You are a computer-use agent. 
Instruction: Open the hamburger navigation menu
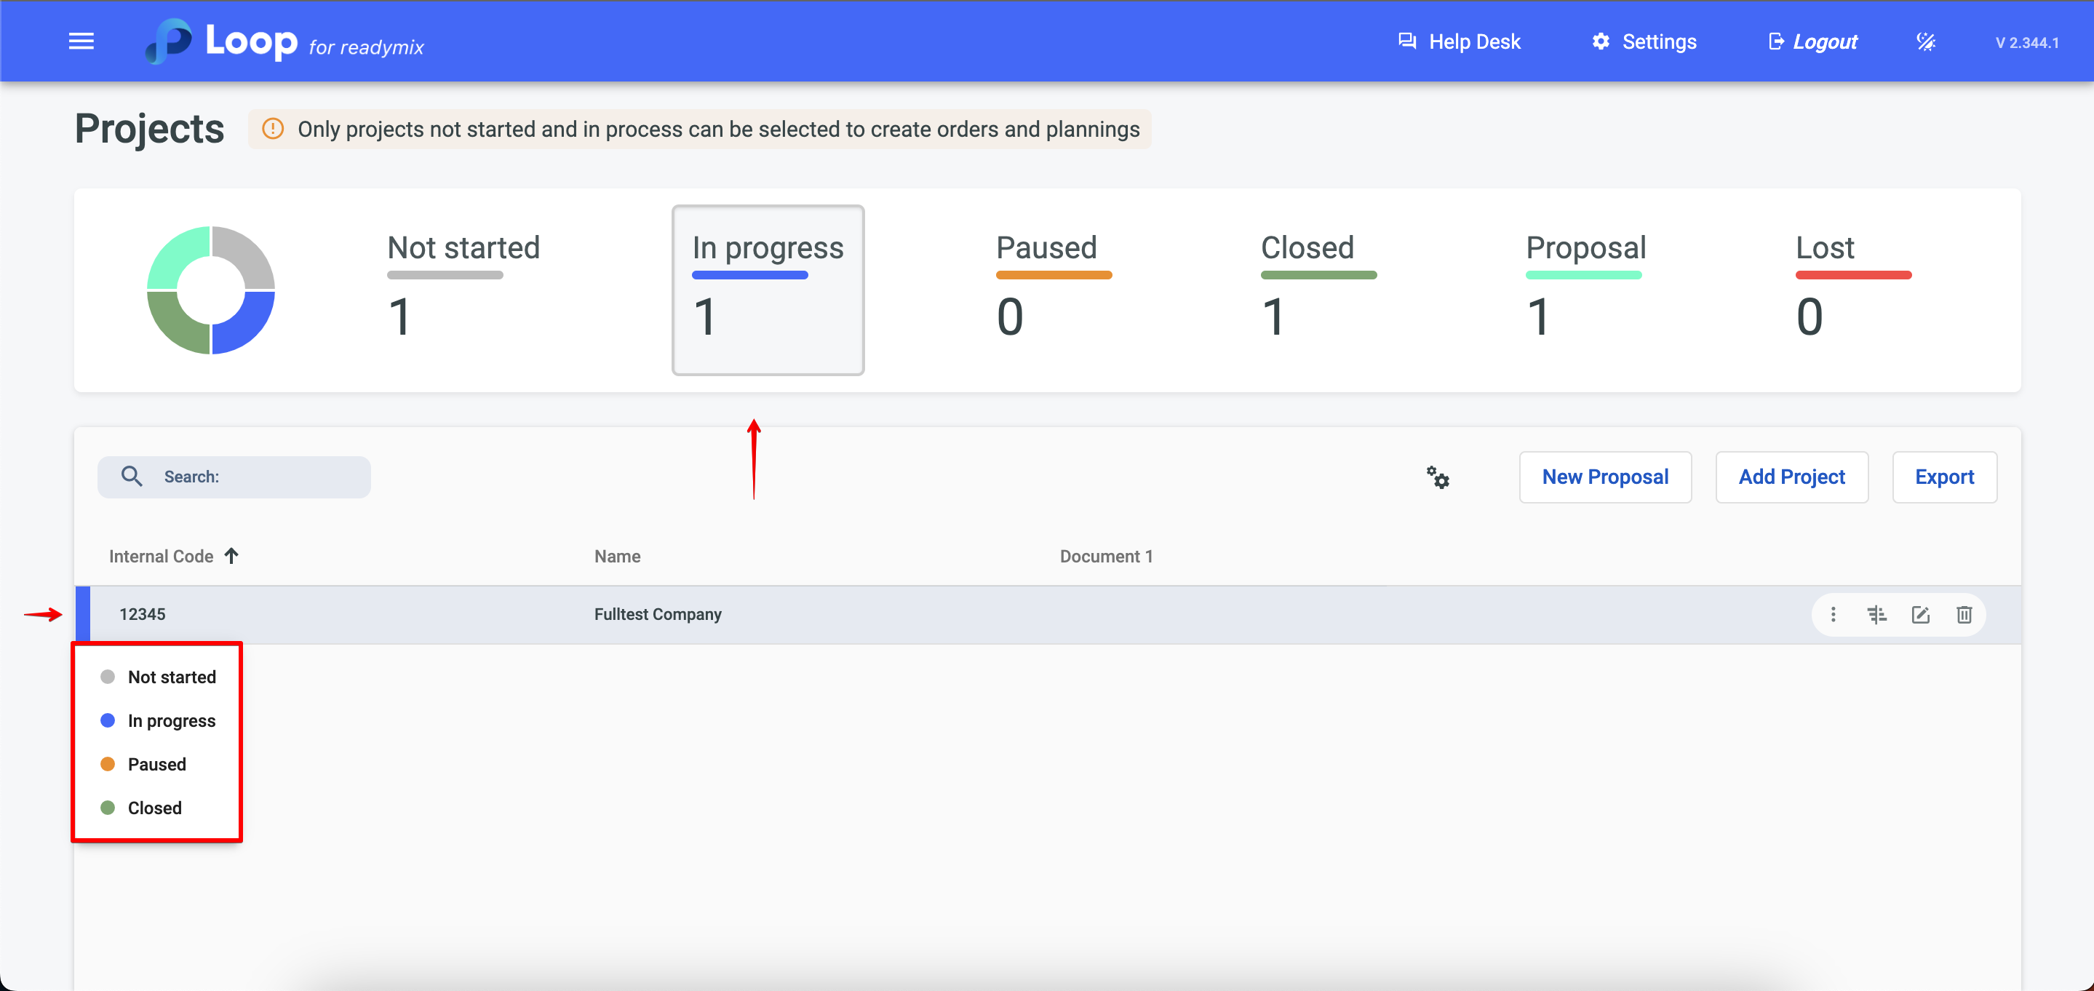click(x=81, y=41)
